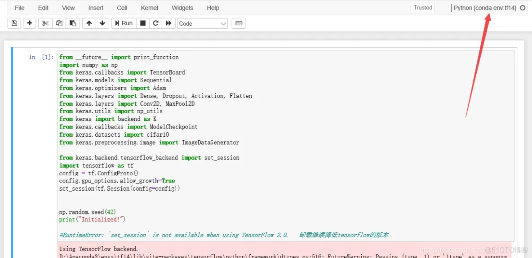Click the '__future__ import print_function' line
Image resolution: width=532 pixels, height=258 pixels.
pos(119,57)
